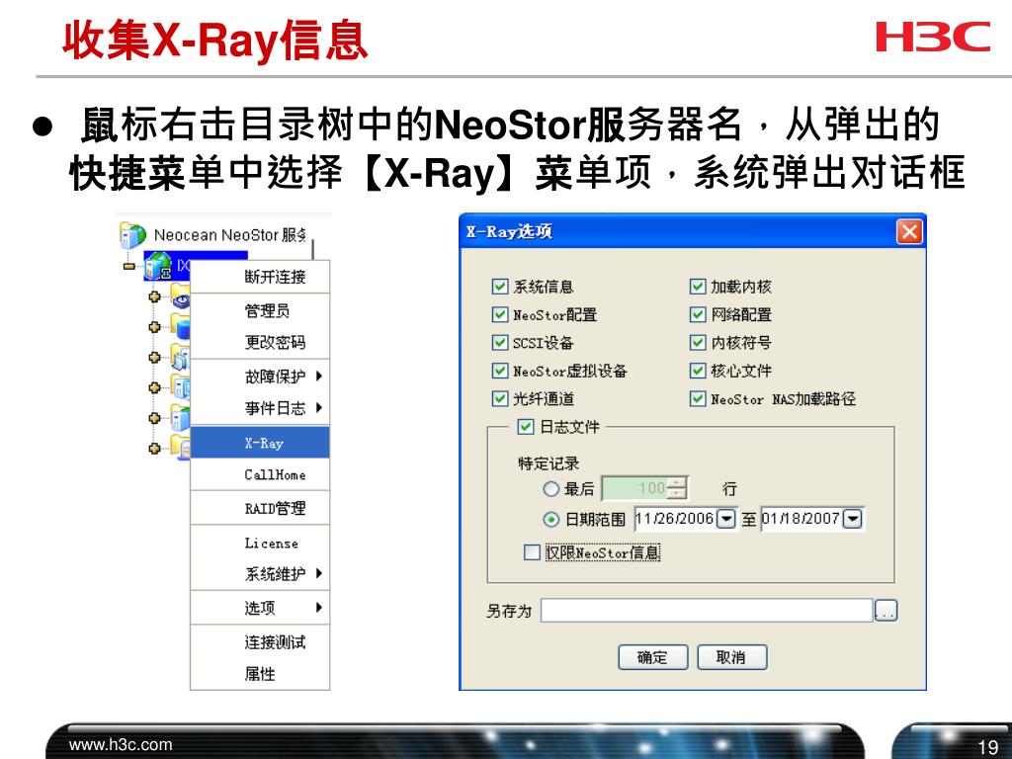This screenshot has width=1012, height=759.
Task: Open the 系统维护 submenu
Action: point(260,574)
